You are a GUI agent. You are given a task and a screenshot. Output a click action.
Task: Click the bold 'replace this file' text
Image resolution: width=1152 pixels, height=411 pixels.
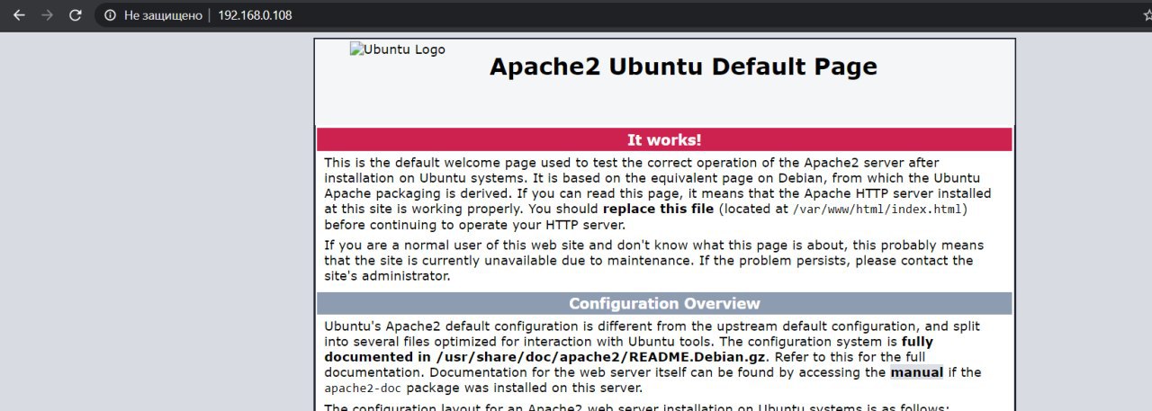pyautogui.click(x=659, y=209)
